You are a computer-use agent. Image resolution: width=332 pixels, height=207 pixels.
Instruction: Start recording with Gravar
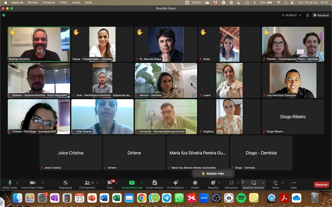(195, 184)
